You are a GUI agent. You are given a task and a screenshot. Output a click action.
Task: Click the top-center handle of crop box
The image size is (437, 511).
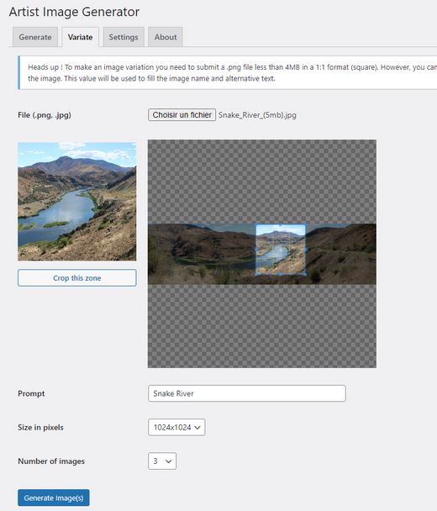point(281,224)
